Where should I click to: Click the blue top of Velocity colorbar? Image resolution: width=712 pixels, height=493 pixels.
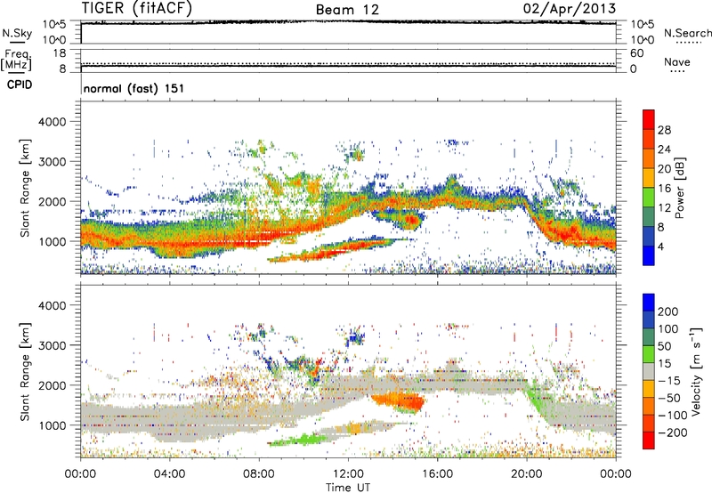point(649,303)
